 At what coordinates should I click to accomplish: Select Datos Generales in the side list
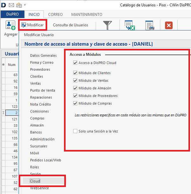[x=43, y=55]
